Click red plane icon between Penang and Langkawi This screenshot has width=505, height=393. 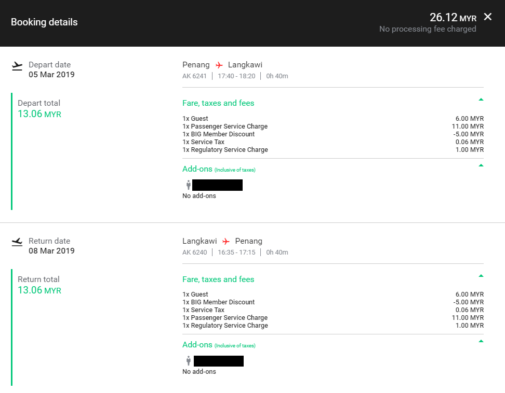[x=219, y=65]
